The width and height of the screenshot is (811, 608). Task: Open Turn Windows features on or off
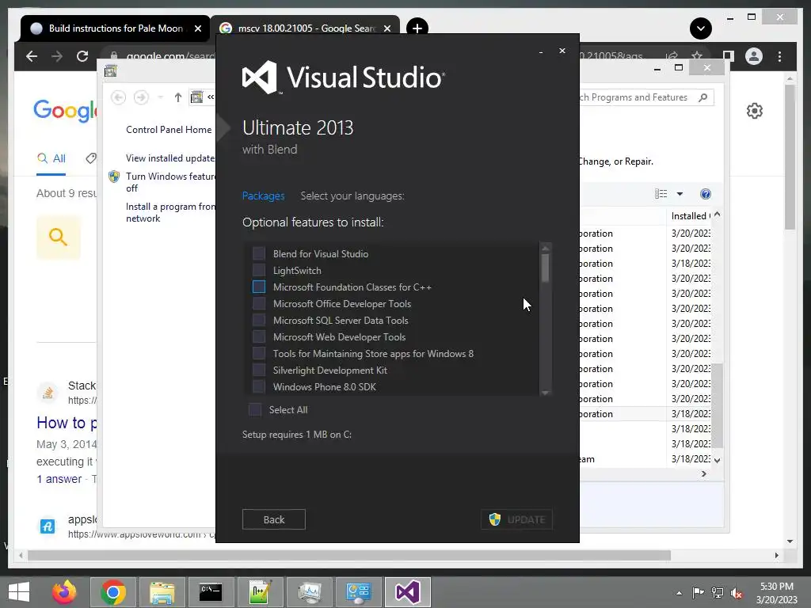(x=170, y=182)
